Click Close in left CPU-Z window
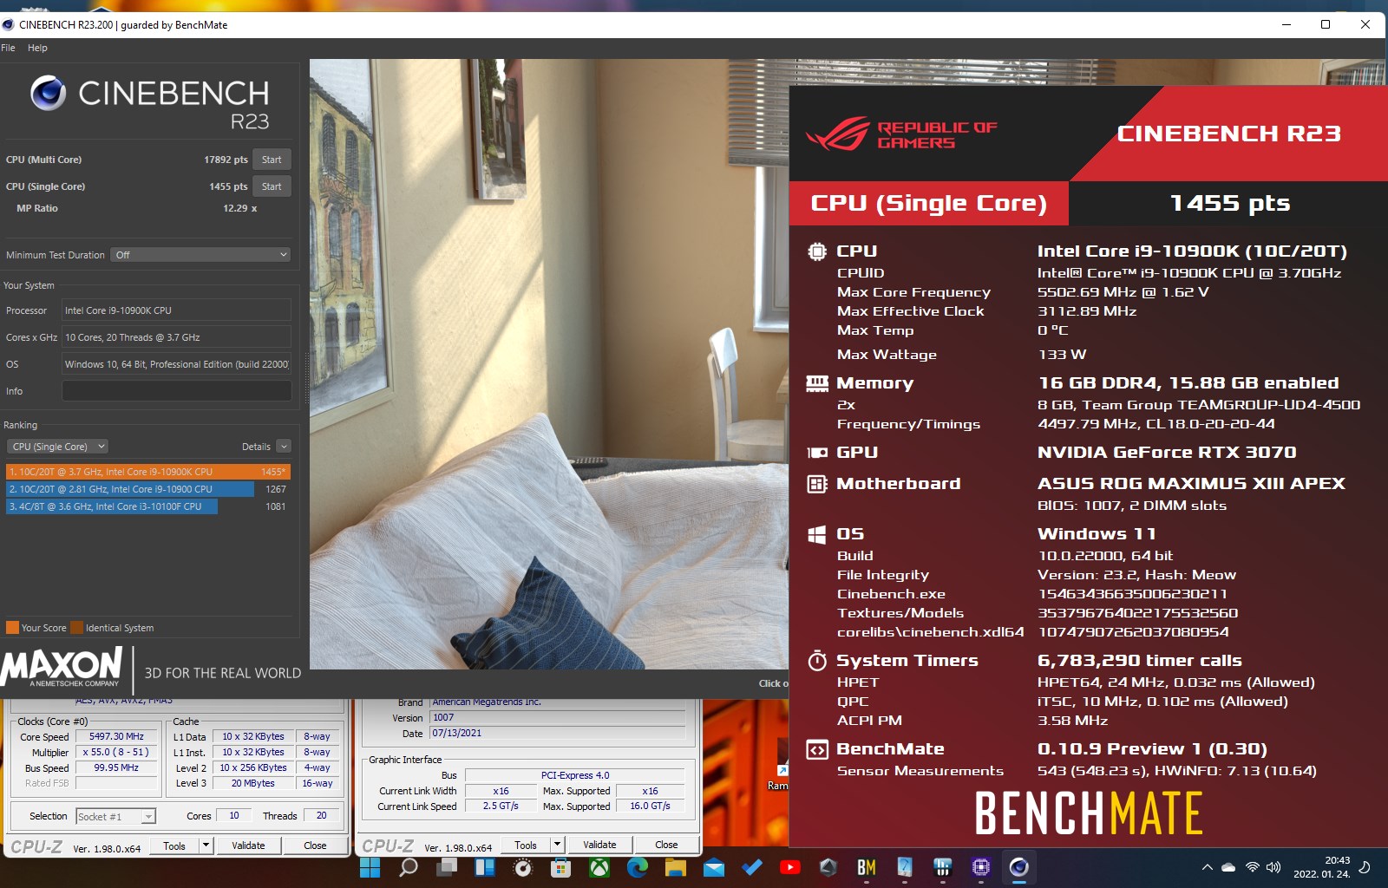The width and height of the screenshot is (1388, 888). 315,846
